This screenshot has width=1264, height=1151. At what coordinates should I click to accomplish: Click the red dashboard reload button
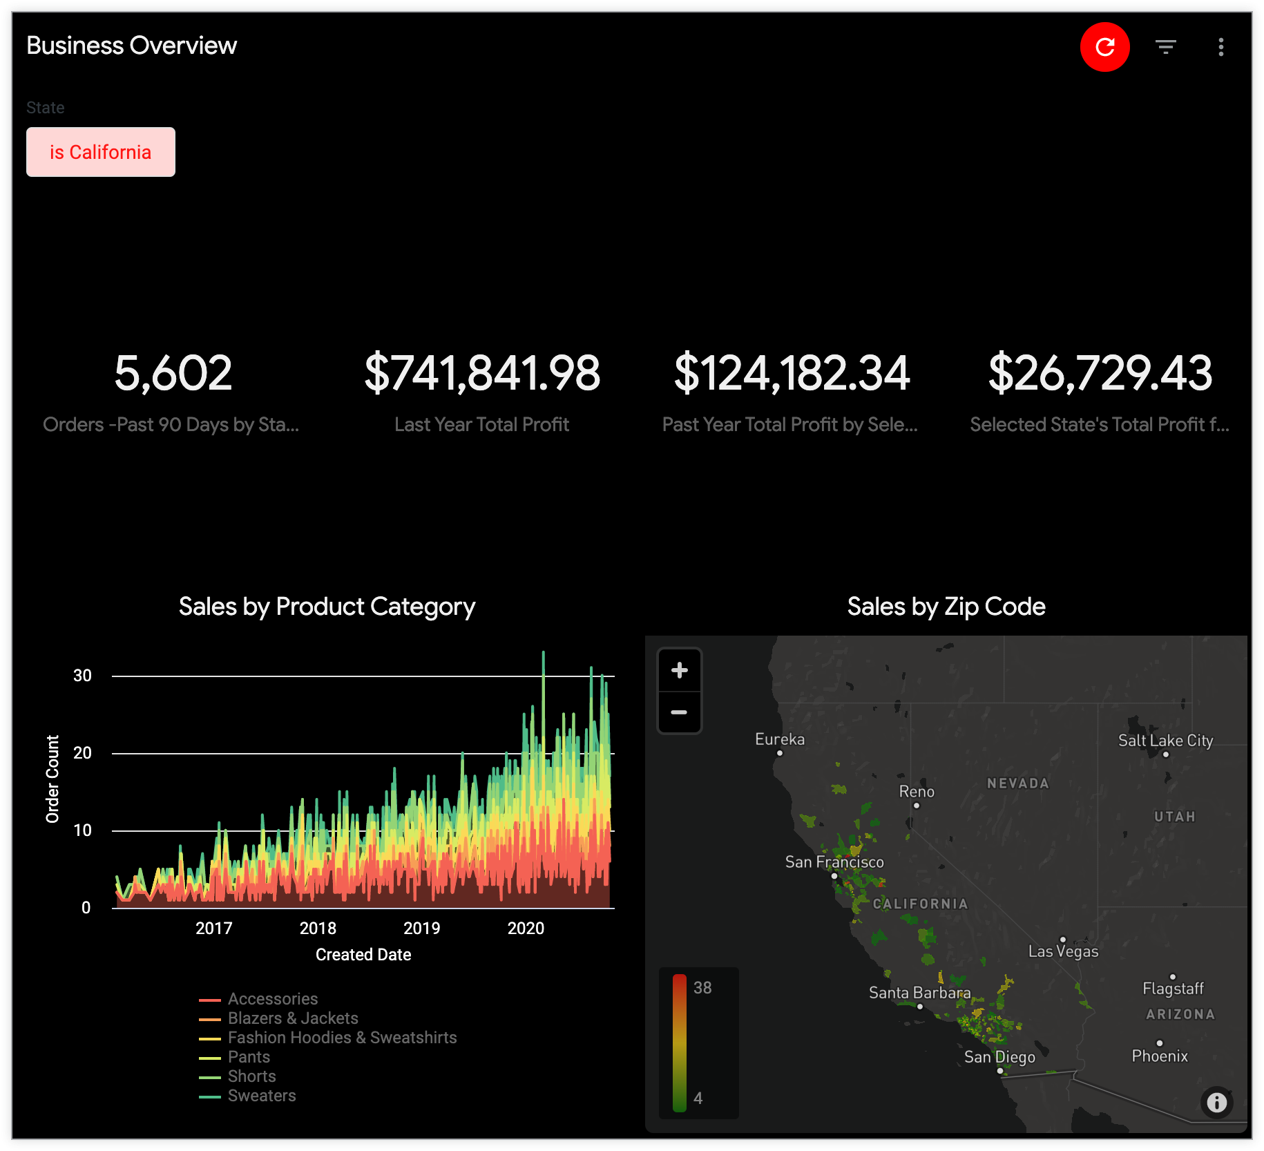pos(1104,47)
